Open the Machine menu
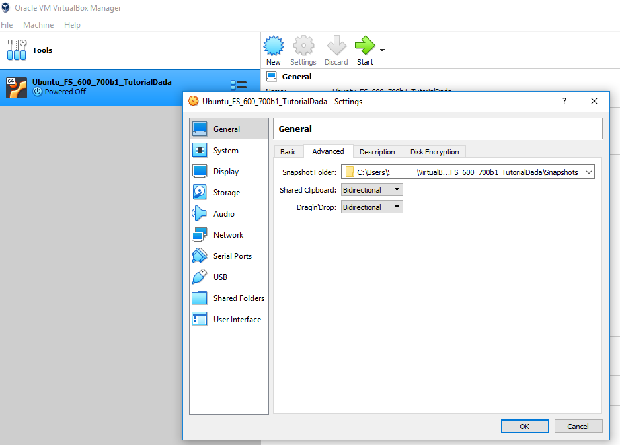The height and width of the screenshot is (445, 620). [38, 25]
